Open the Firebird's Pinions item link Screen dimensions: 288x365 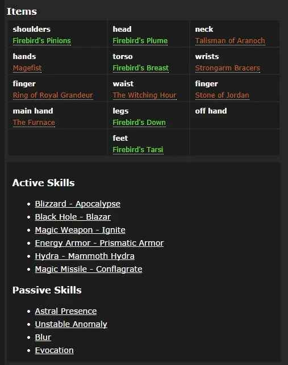click(41, 41)
